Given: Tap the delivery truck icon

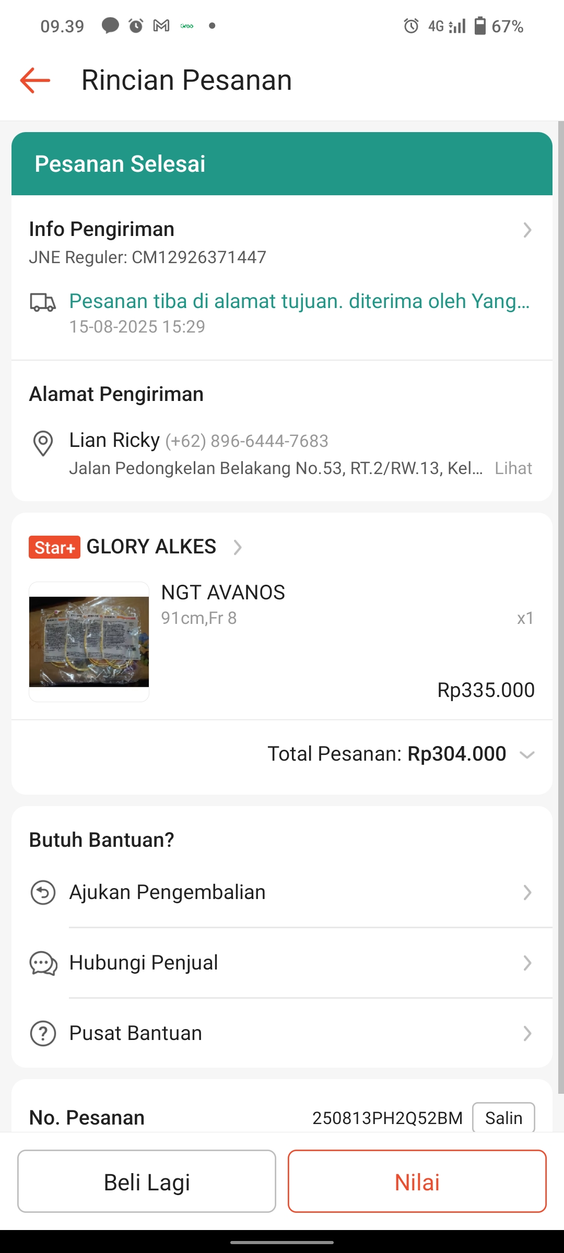Looking at the screenshot, I should pos(43,302).
